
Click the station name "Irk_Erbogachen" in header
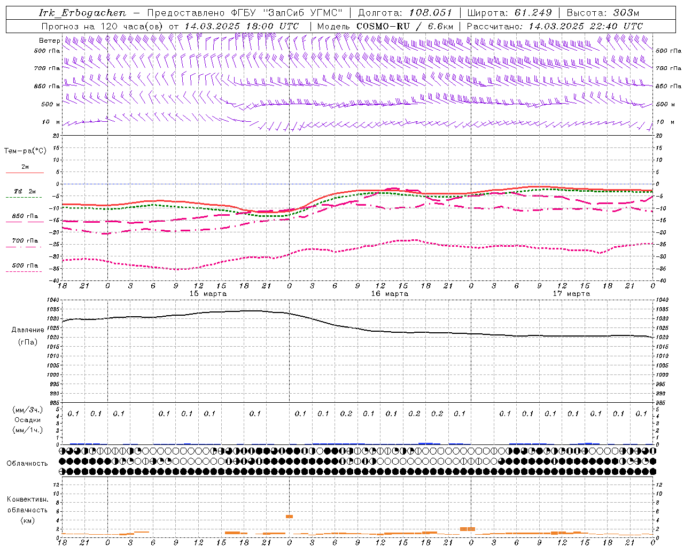(x=82, y=13)
